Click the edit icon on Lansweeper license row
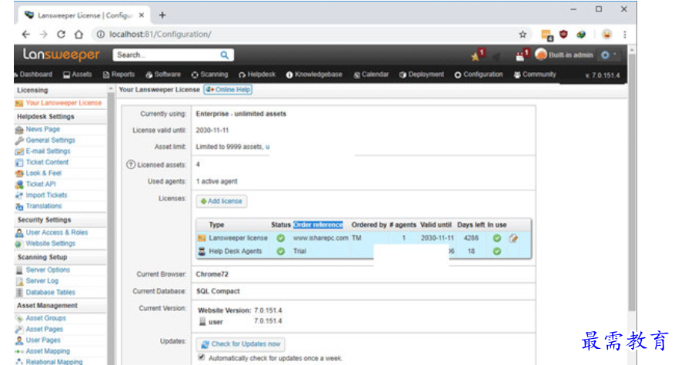 [x=513, y=238]
